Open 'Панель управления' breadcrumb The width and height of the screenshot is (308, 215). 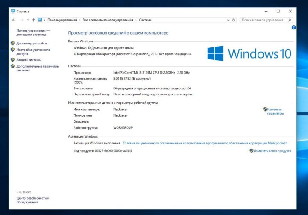(62, 20)
